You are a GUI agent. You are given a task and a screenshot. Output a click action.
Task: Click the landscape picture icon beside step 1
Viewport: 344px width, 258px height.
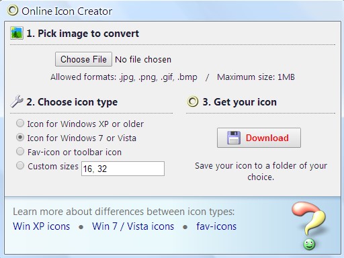[x=17, y=33]
